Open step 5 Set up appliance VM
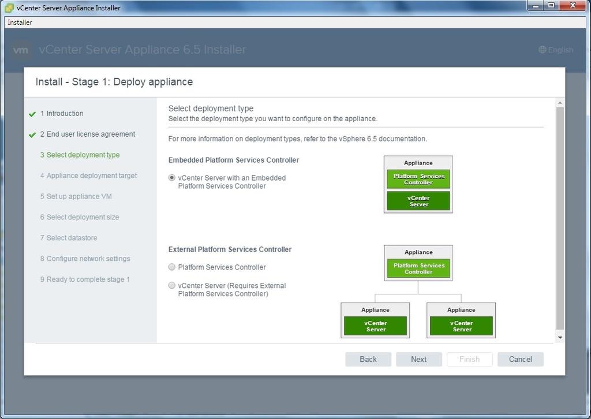Viewport: 591px width, 419px height. 76,196
